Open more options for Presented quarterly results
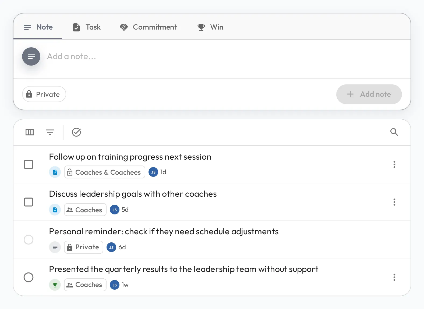Screen dimensions: 424x309 click(394, 277)
